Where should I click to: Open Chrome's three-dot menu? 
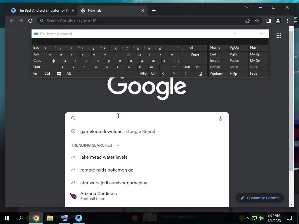click(x=287, y=21)
